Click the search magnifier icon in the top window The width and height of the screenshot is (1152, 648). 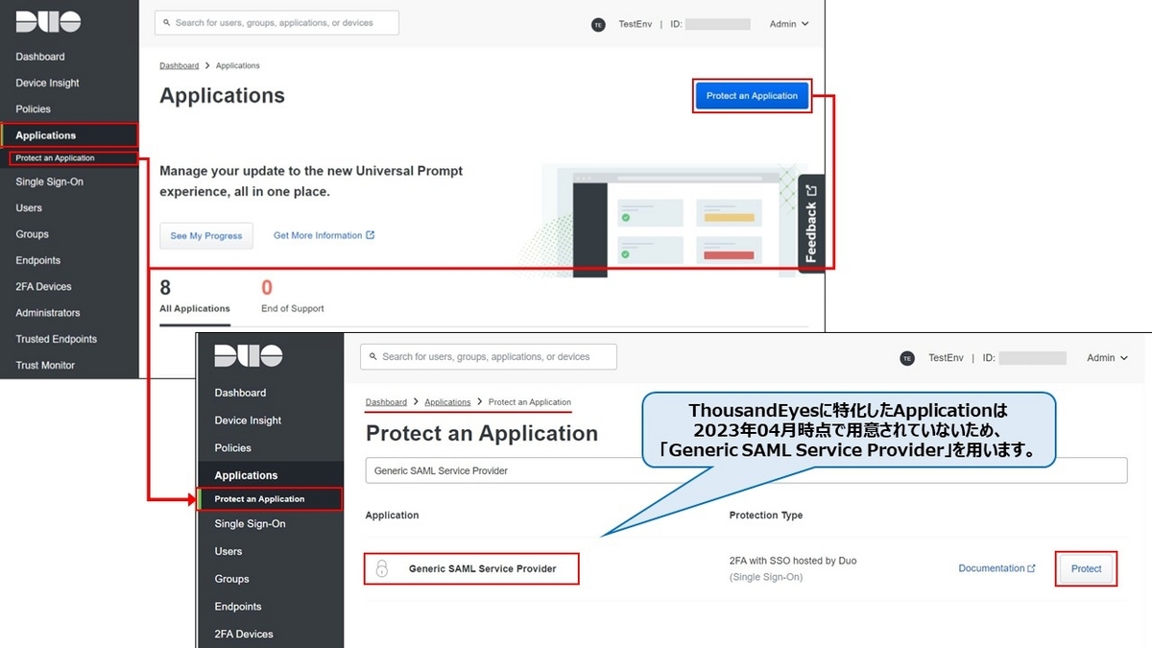(x=168, y=23)
